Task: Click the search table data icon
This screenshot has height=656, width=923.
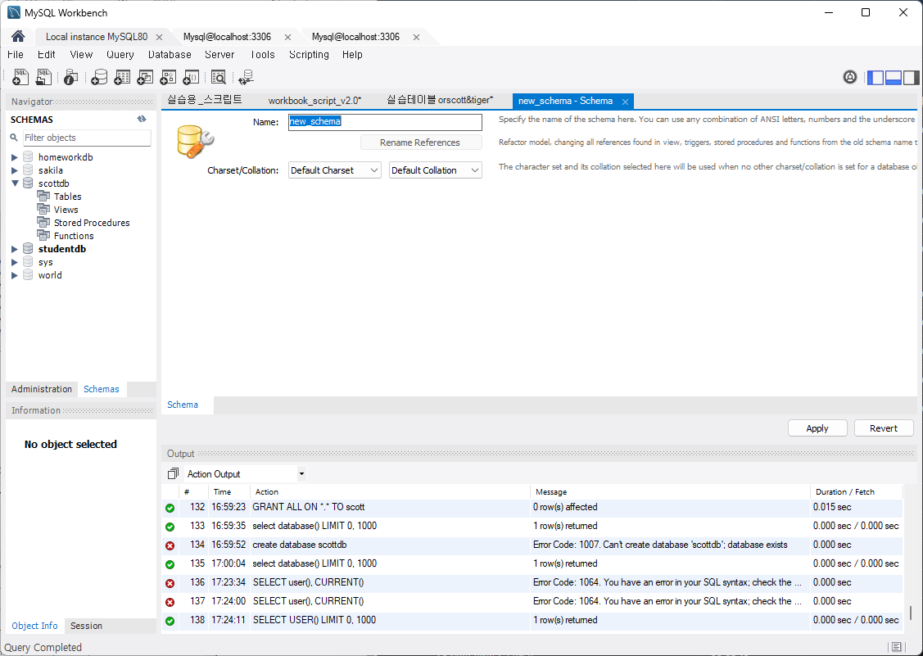Action: tap(219, 77)
